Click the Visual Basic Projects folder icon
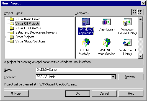 pyautogui.click(x=12, y=19)
